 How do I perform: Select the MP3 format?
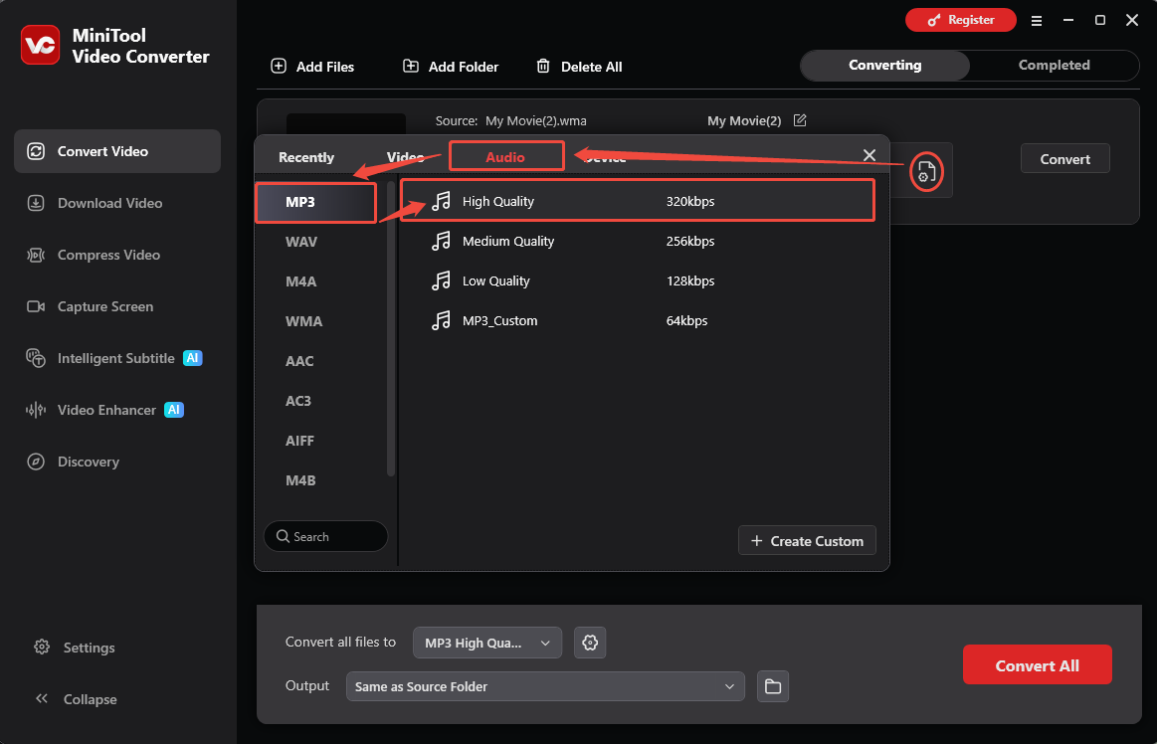coord(315,202)
